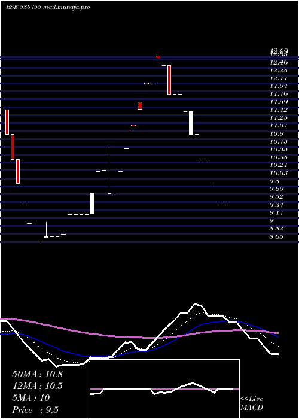Select the tall red candle below 12.46

pyautogui.click(x=169, y=80)
